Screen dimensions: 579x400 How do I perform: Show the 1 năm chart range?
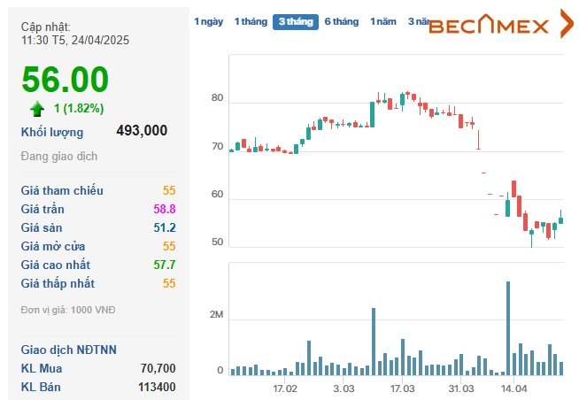[383, 21]
